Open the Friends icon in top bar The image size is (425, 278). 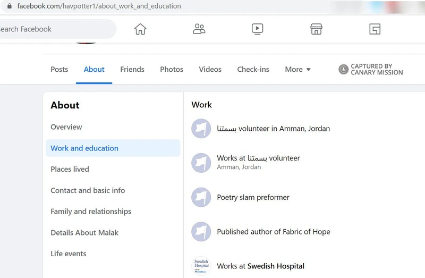pyautogui.click(x=199, y=29)
